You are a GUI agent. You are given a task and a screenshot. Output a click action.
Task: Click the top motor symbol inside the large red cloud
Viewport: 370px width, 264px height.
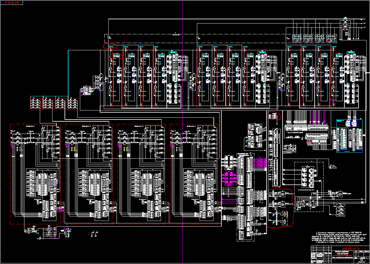click(x=283, y=195)
